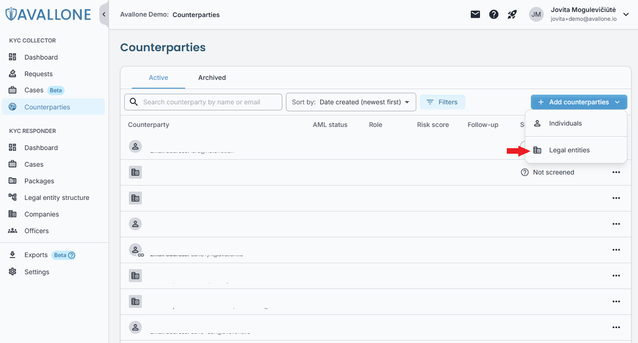Open Legal entity structure page
This screenshot has height=343, width=638.
coord(57,198)
